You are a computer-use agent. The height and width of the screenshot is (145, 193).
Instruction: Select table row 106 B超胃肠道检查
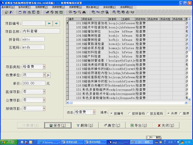pos(127,44)
